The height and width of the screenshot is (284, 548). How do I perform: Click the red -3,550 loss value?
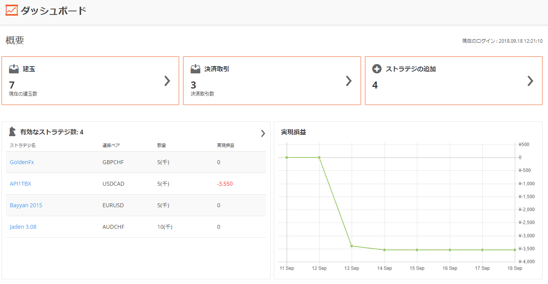coord(225,184)
